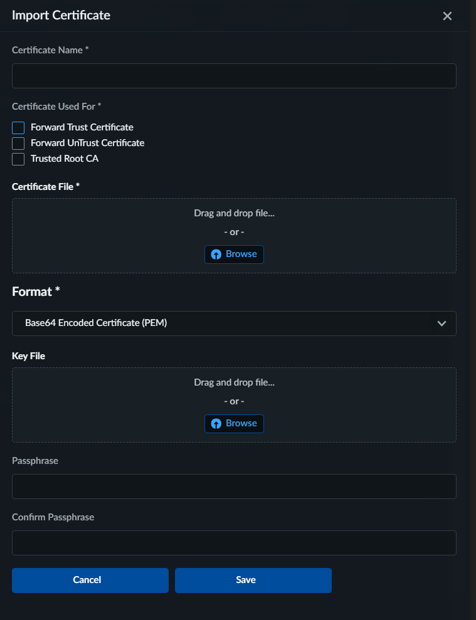The image size is (476, 620).
Task: Focus the Certificate Name field
Action: tap(234, 76)
